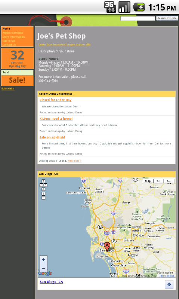Tap the large plus zoom button on the map
Screen dimensions: 179x299
[x=44, y=260]
